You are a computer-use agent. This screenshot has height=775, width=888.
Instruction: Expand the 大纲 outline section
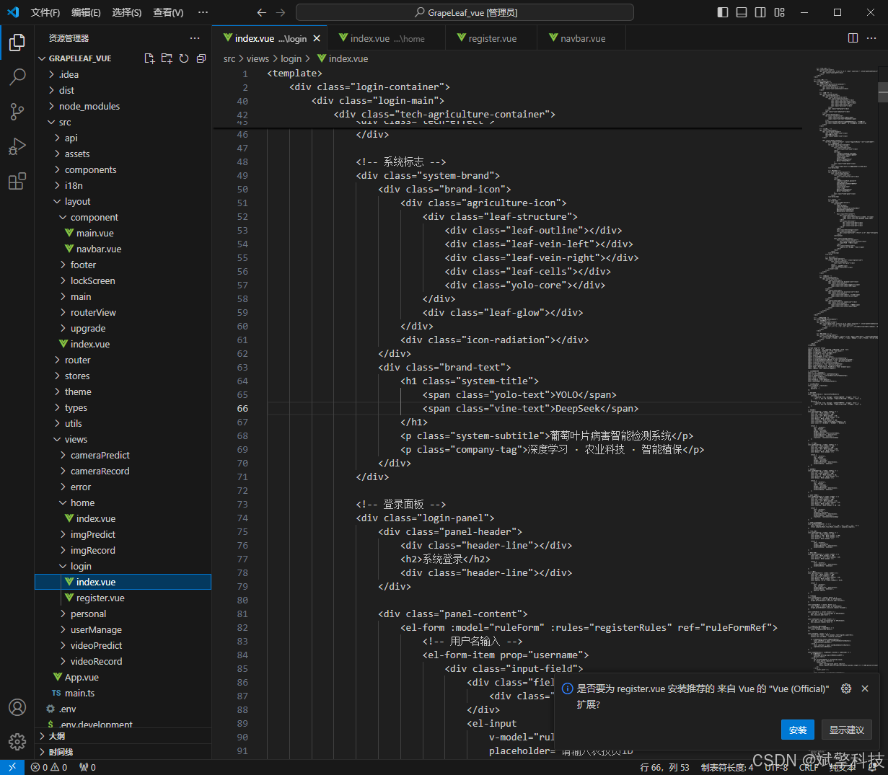coord(123,736)
